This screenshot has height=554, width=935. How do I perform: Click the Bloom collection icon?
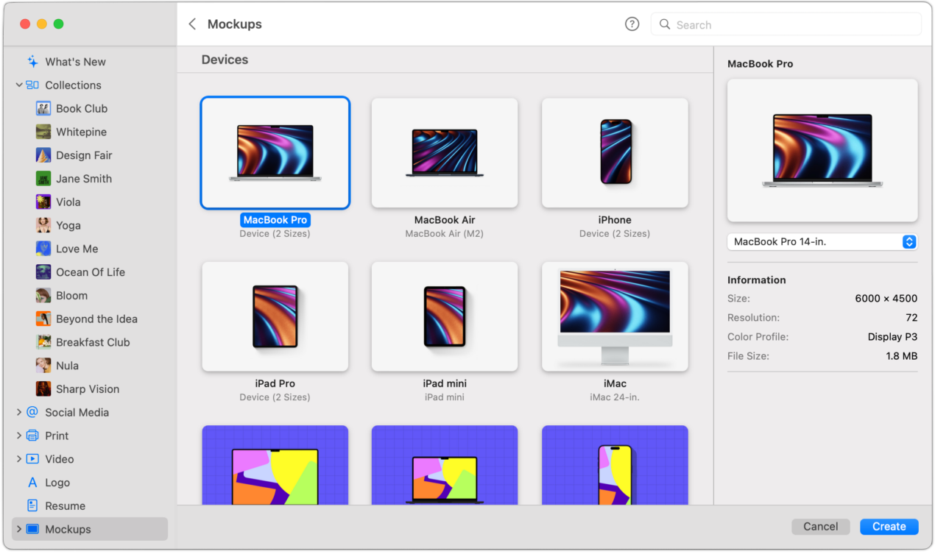tap(43, 296)
